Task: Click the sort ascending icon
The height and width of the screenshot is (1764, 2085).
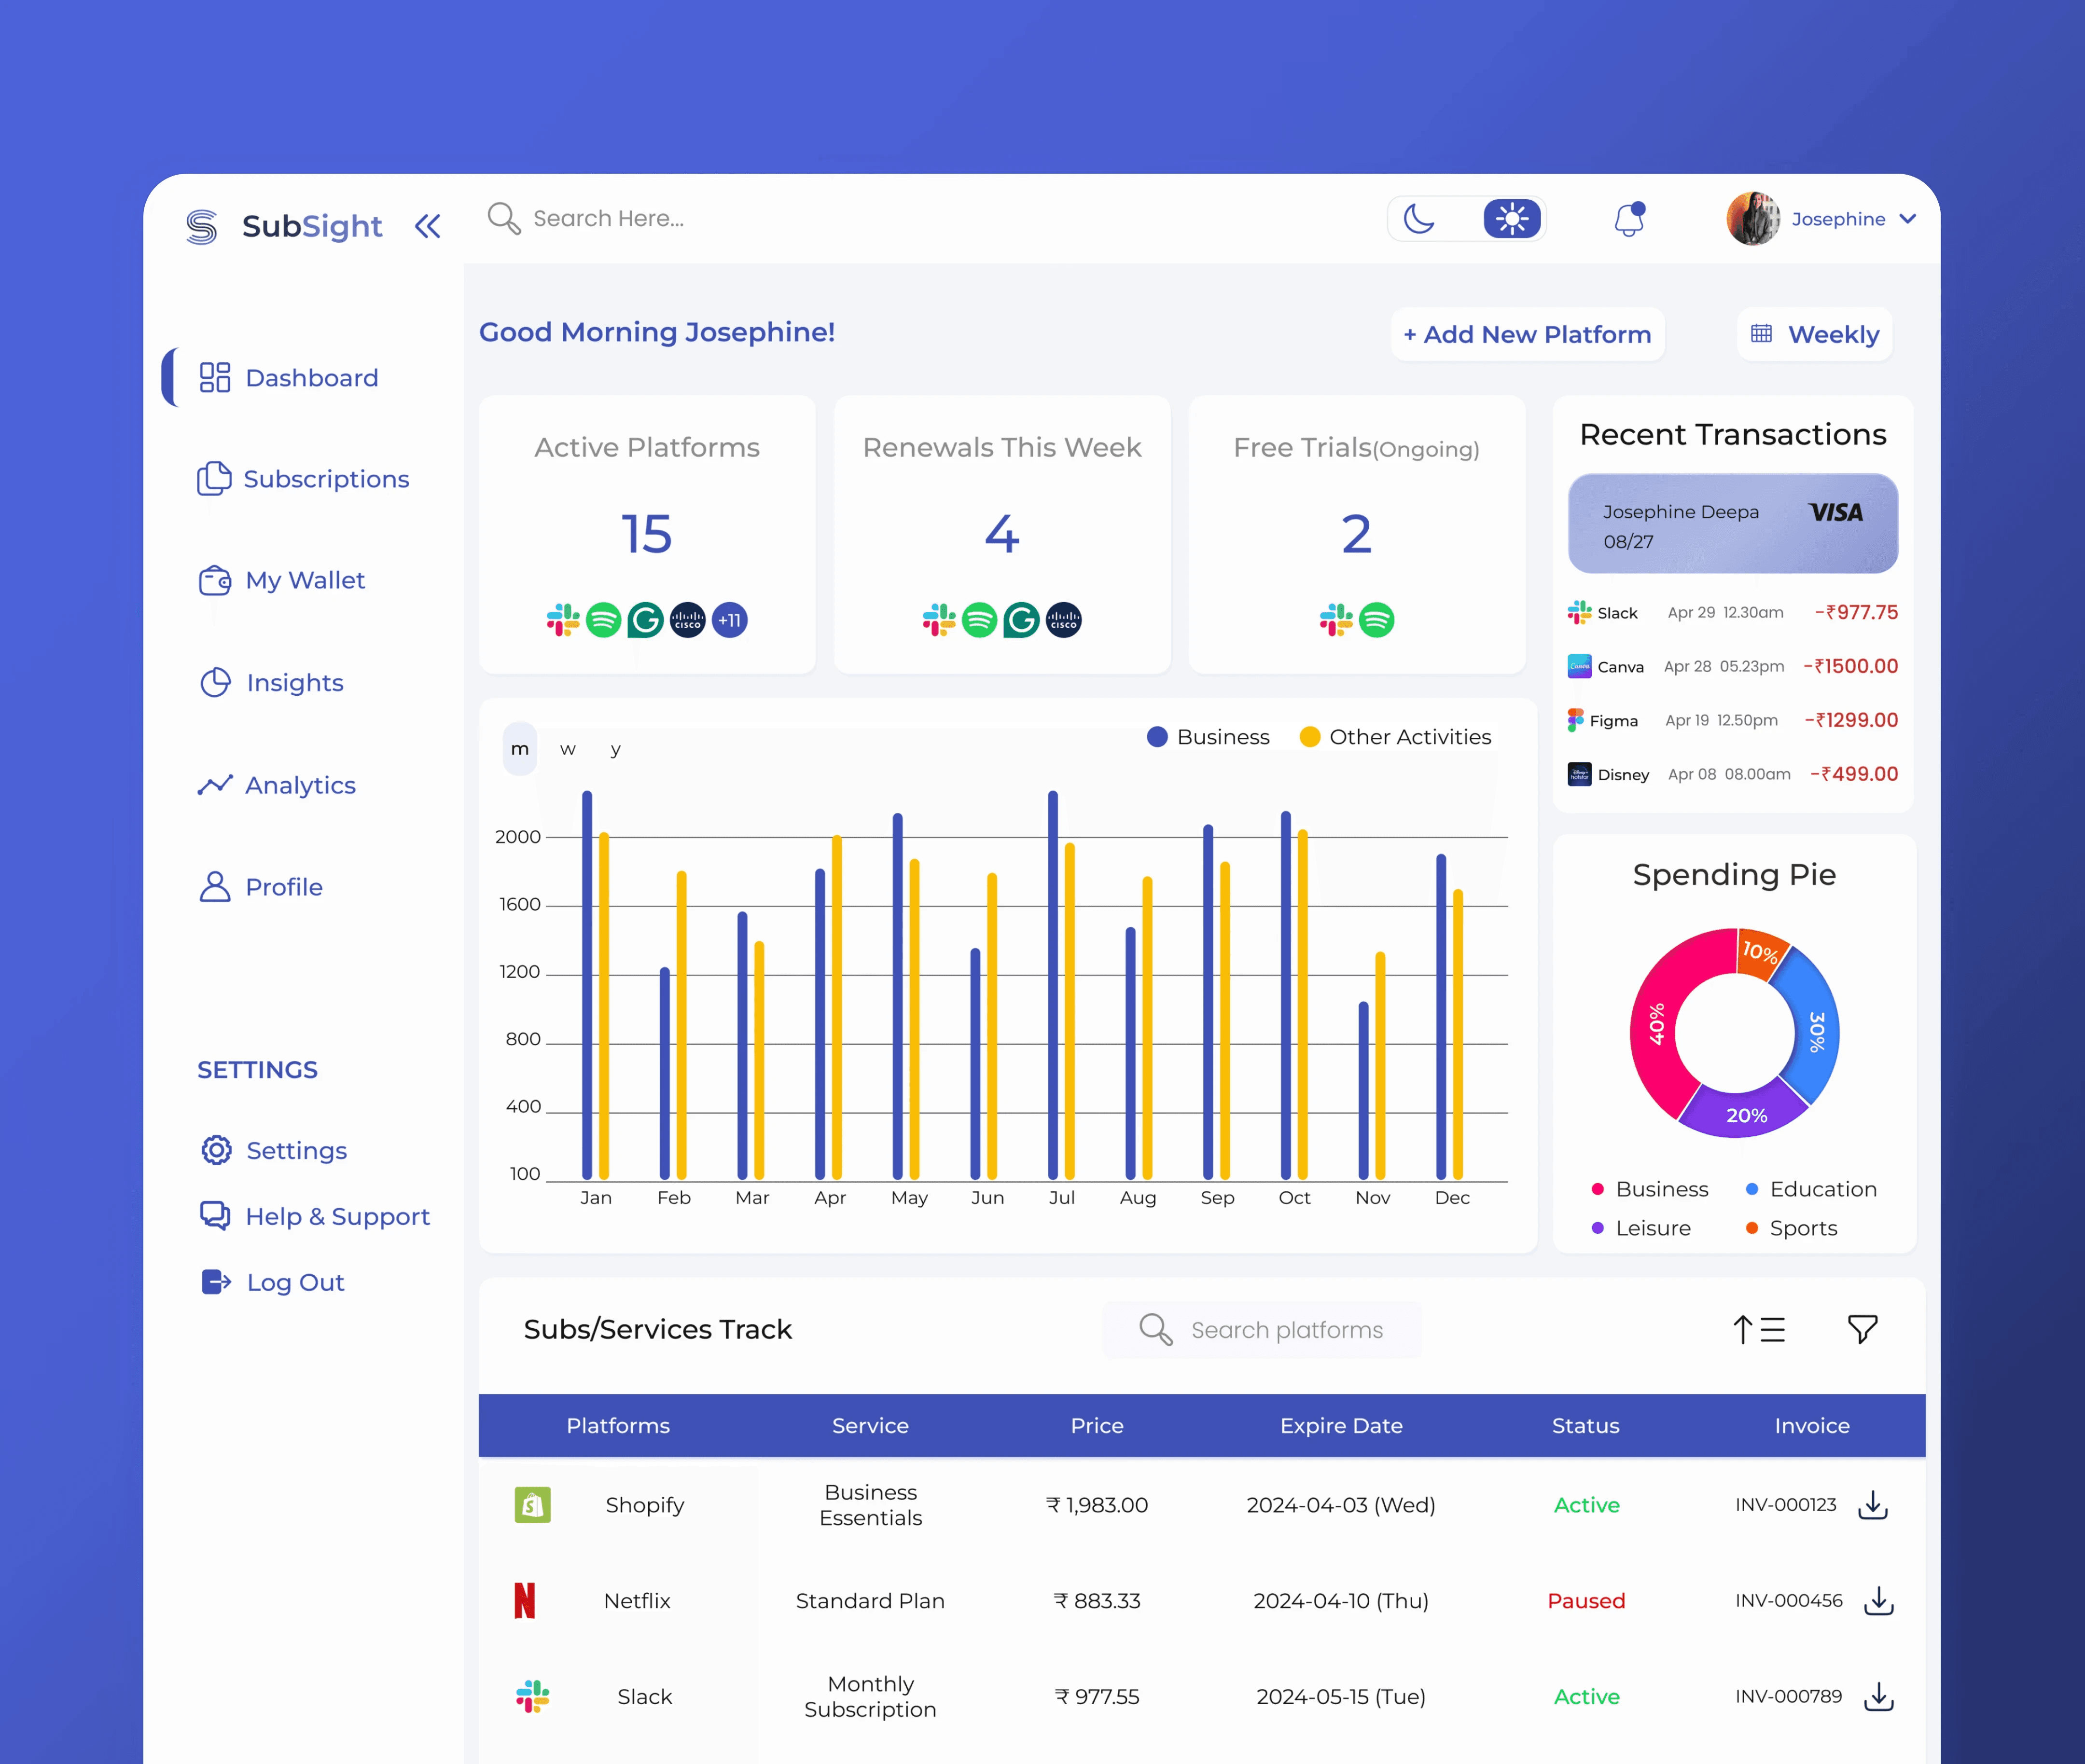Action: tap(1758, 1329)
